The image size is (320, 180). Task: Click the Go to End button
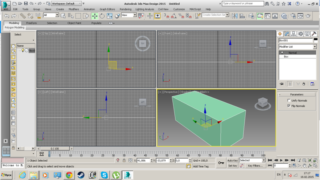(x=293, y=160)
